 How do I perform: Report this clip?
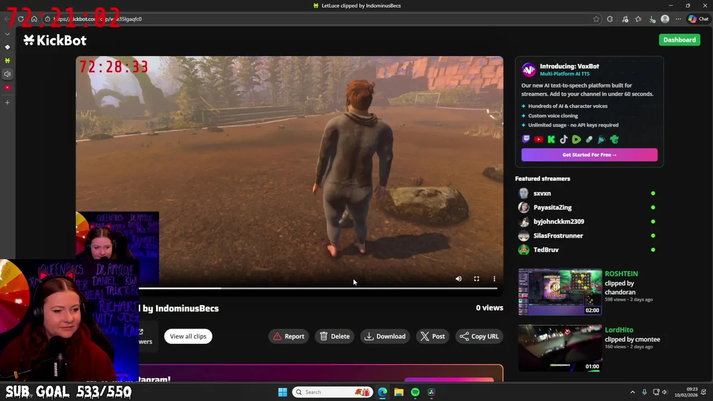coord(289,336)
